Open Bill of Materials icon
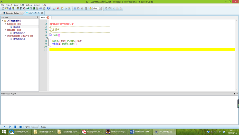This screenshot has width=239, height=135. click(37, 9)
